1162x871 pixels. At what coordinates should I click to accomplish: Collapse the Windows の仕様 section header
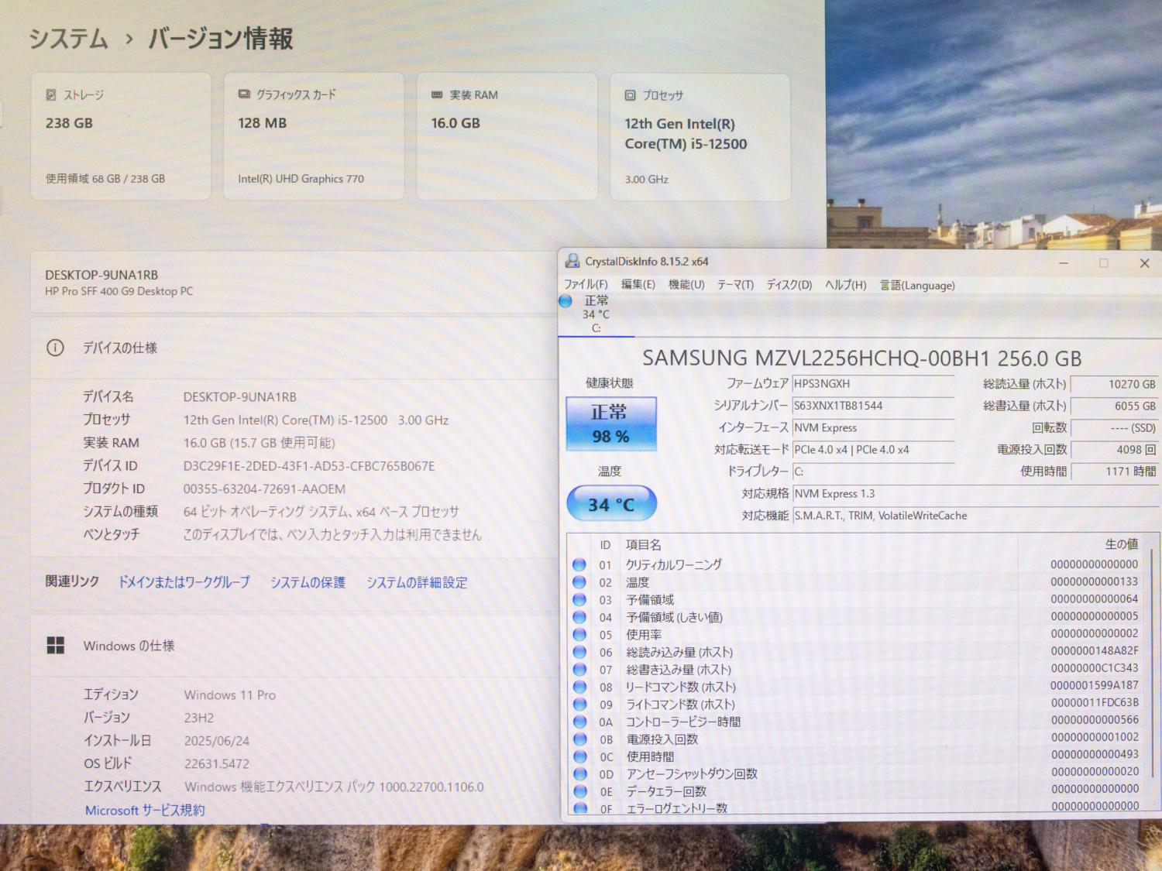(x=294, y=645)
